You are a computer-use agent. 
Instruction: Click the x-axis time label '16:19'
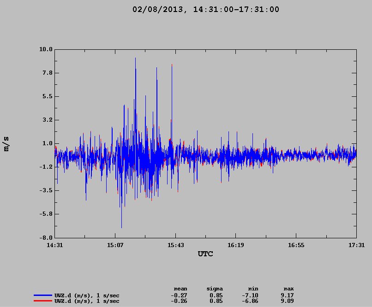pos(235,245)
